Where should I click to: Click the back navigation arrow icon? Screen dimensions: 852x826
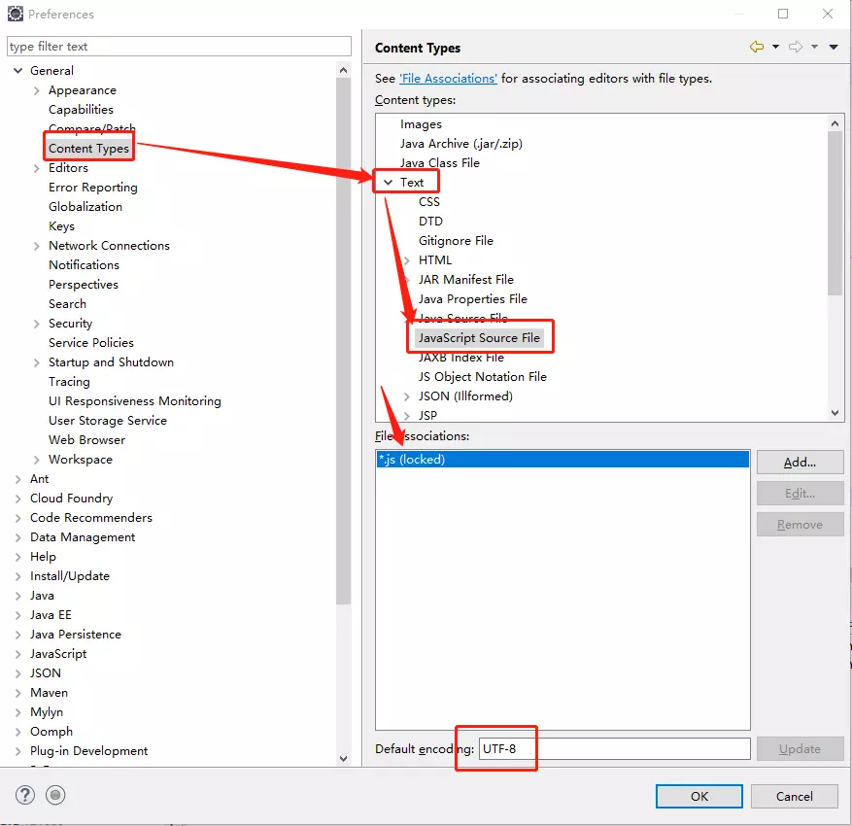(x=756, y=47)
